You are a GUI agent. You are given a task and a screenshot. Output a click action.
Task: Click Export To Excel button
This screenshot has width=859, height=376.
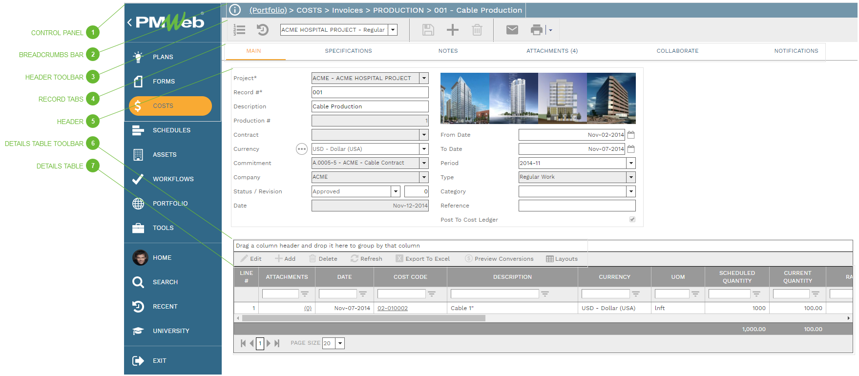(x=423, y=259)
